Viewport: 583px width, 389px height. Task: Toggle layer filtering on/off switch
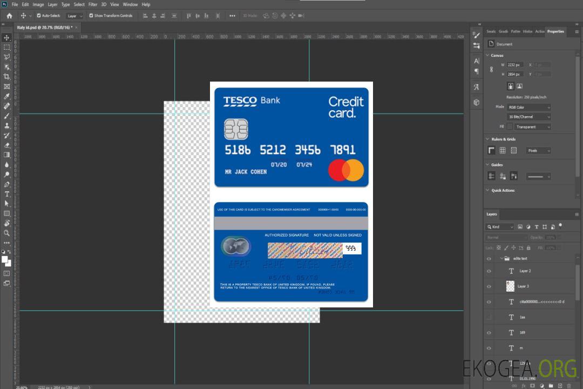(x=560, y=226)
